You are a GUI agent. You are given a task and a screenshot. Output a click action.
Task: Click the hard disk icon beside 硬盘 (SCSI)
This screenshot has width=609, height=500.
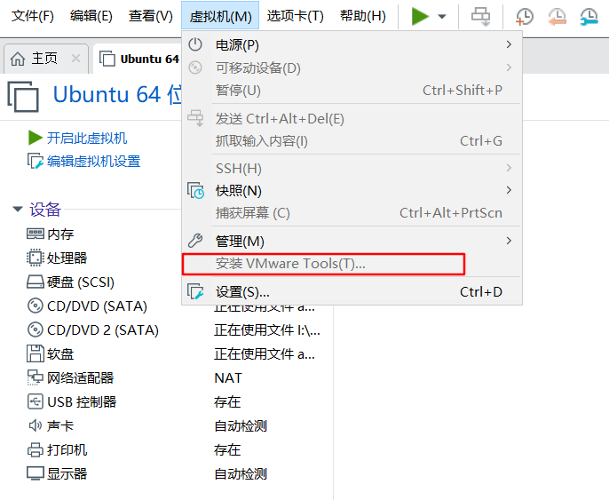point(35,282)
